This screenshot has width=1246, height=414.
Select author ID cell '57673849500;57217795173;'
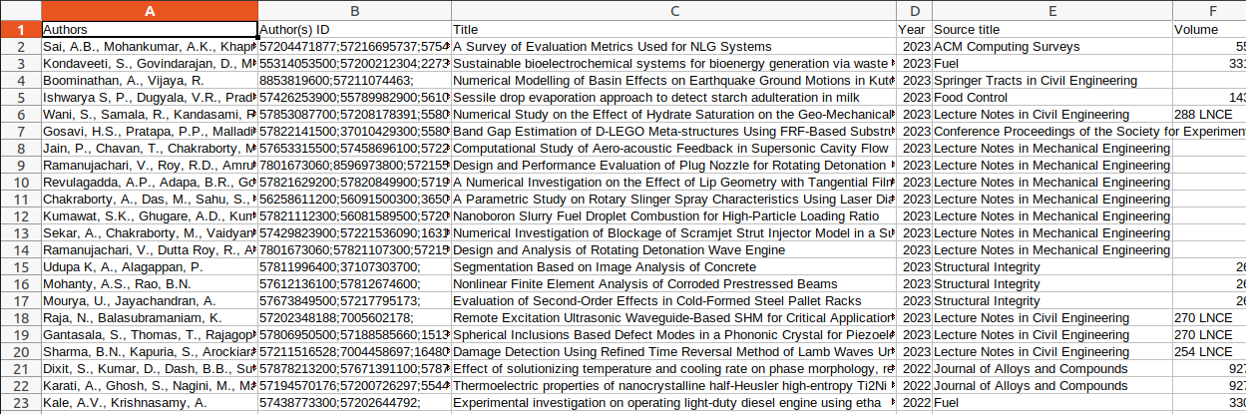354,301
